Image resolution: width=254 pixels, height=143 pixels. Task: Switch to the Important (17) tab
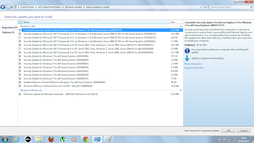coord(10,27)
